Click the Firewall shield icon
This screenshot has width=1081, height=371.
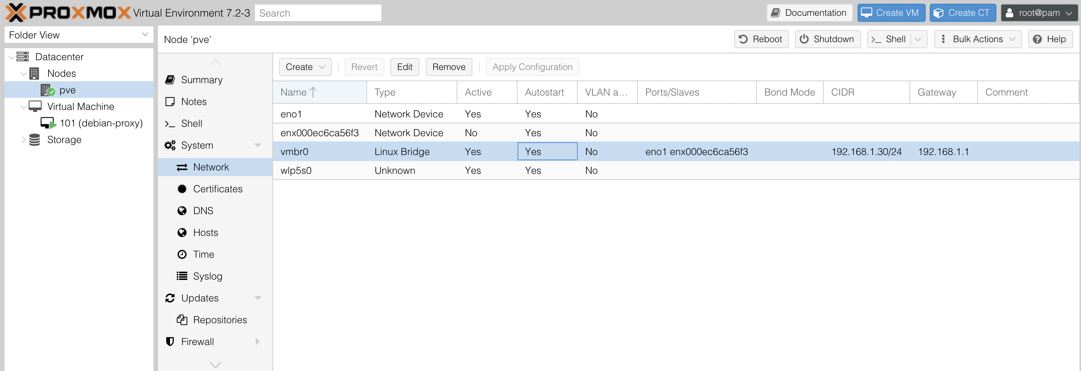[170, 342]
